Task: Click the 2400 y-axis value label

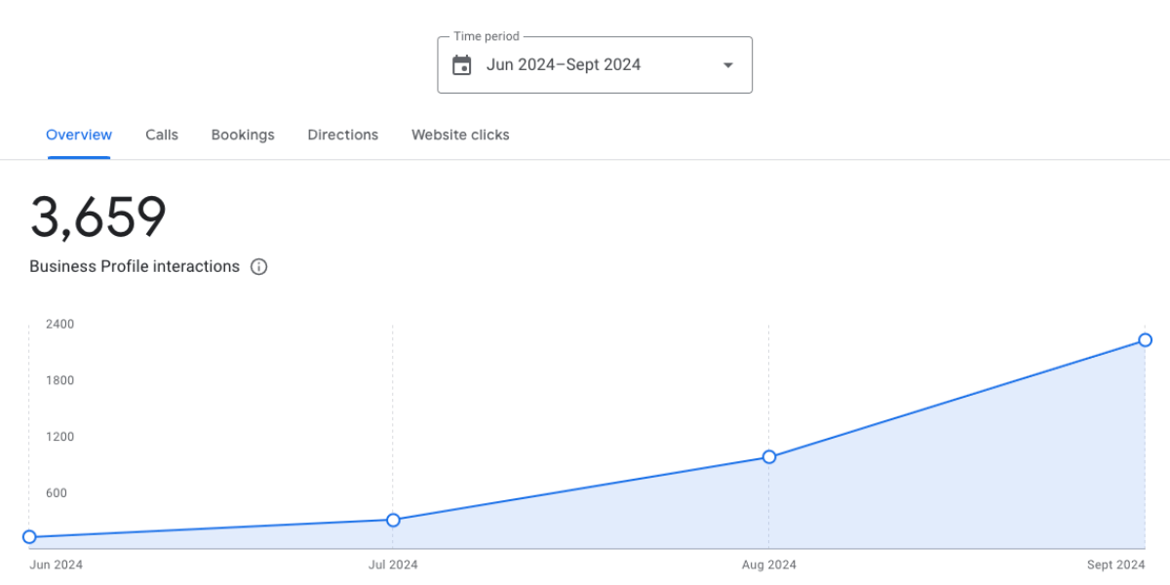Action: [x=59, y=324]
